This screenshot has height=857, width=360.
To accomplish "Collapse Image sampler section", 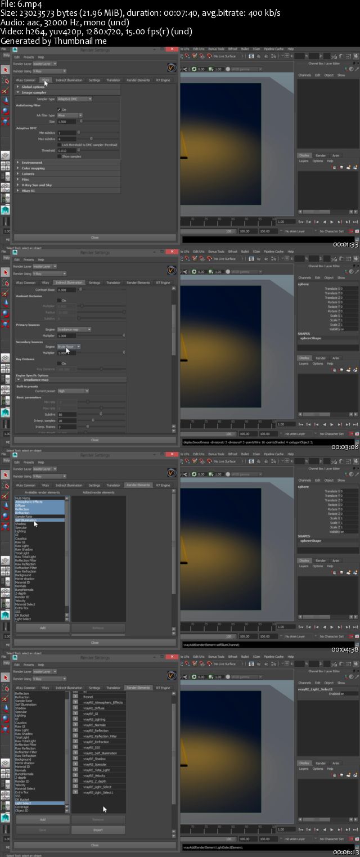I will point(67,92).
